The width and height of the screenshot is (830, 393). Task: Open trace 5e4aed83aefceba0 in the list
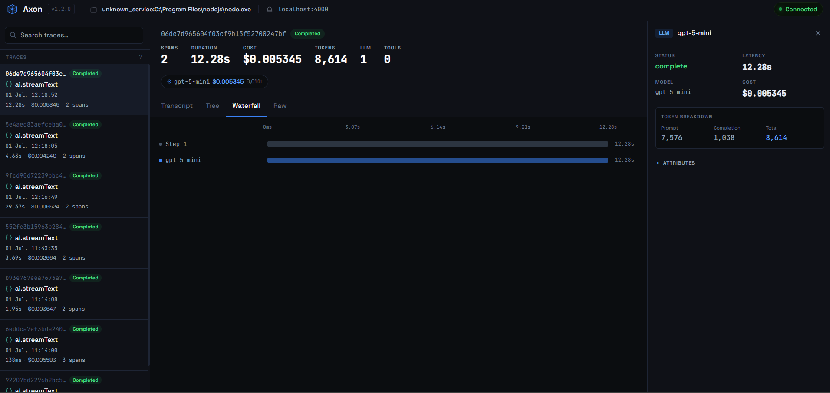tap(74, 141)
